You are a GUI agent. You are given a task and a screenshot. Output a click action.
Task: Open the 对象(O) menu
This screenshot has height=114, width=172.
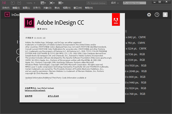[47, 8]
